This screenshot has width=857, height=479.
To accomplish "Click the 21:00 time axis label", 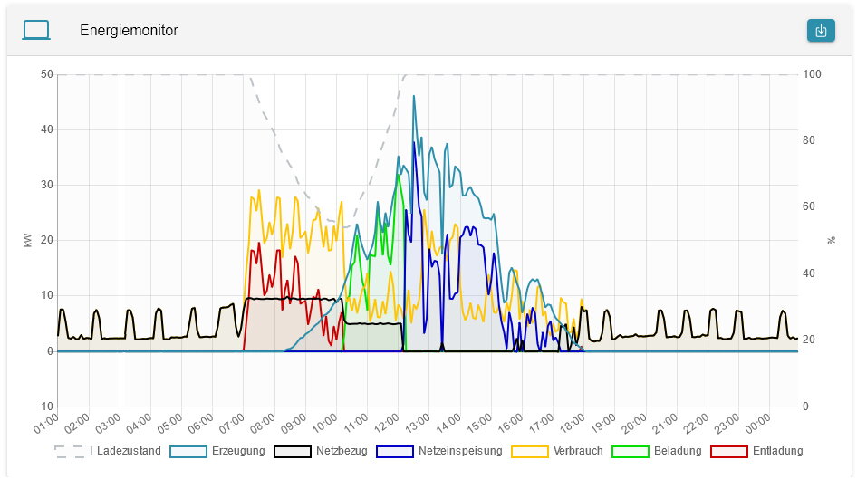I will pyautogui.click(x=665, y=423).
